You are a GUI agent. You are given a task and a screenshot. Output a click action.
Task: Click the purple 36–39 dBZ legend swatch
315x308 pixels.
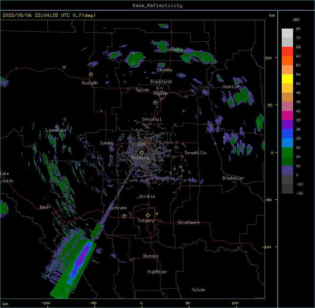point(287,125)
